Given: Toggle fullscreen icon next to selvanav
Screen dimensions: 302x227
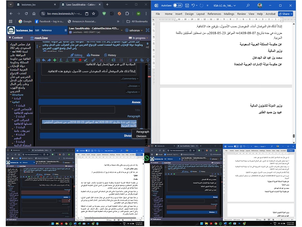Looking at the screenshot, I should [148, 30].
